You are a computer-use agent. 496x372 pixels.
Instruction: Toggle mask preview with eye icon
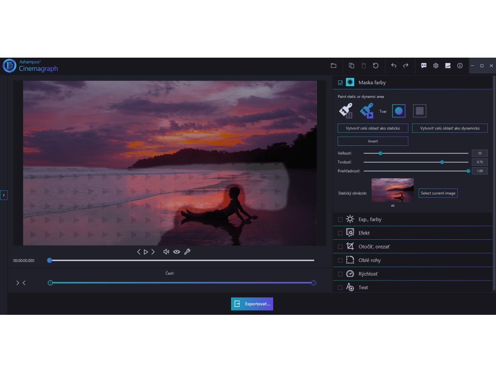[x=177, y=252]
